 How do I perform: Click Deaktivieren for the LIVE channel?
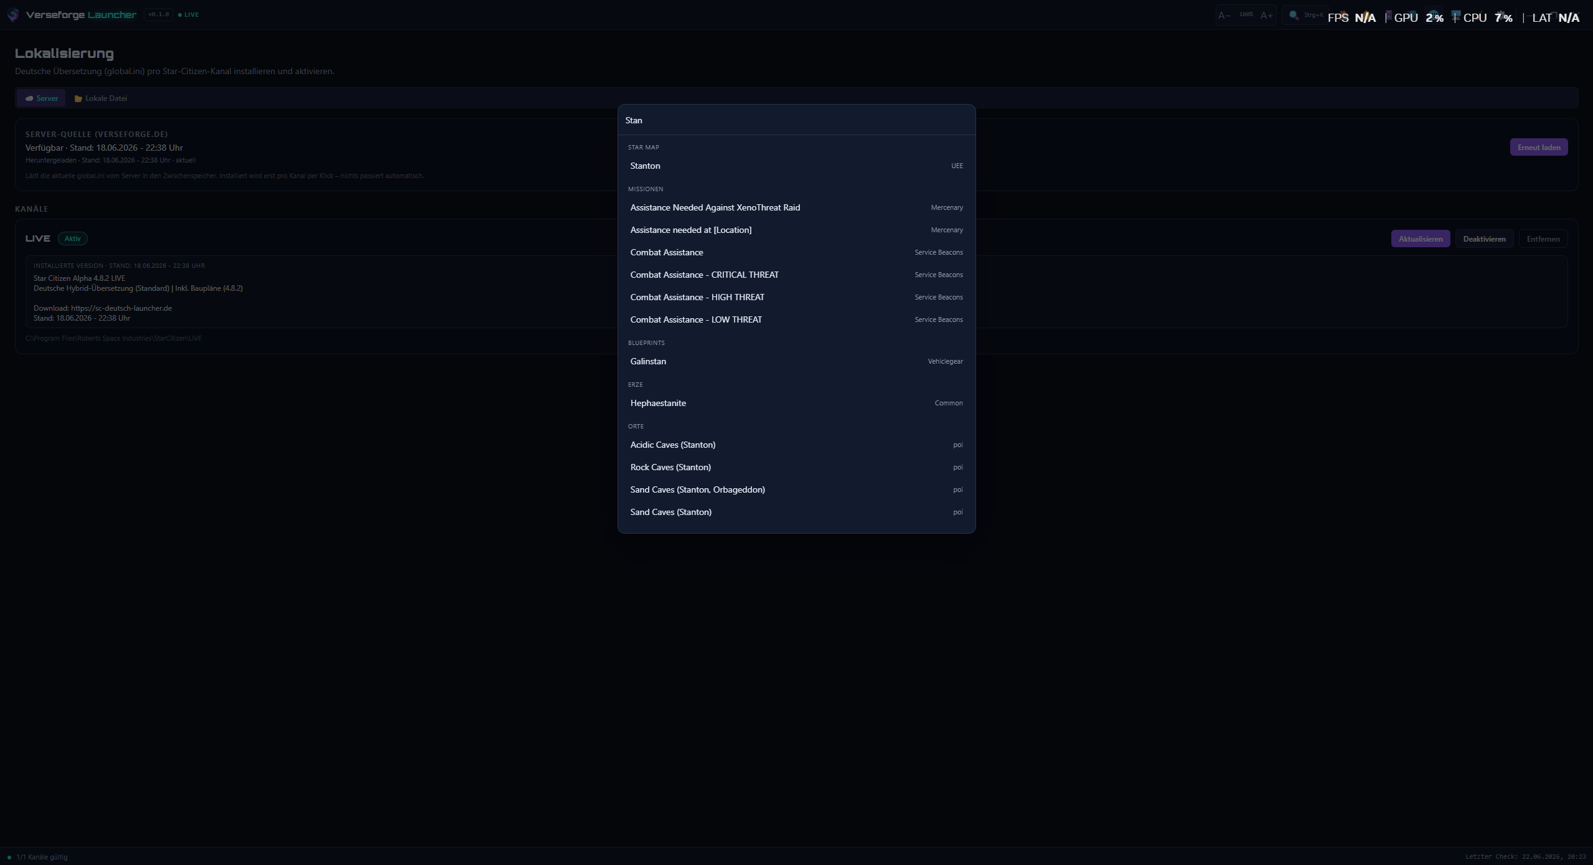[1484, 239]
